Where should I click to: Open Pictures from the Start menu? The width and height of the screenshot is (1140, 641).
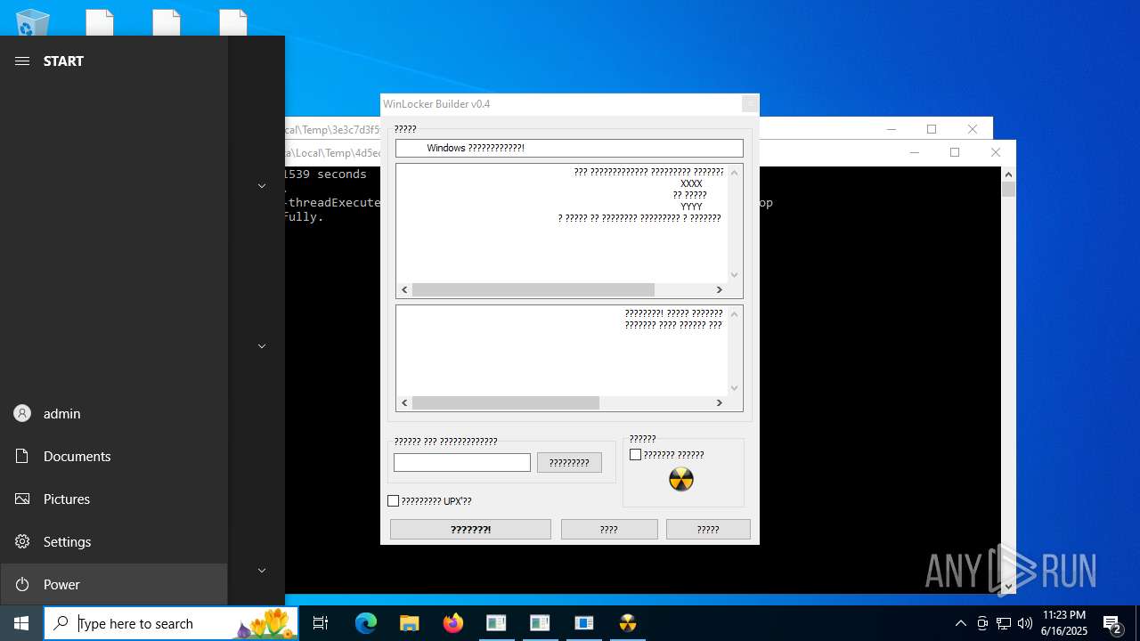tap(114, 499)
